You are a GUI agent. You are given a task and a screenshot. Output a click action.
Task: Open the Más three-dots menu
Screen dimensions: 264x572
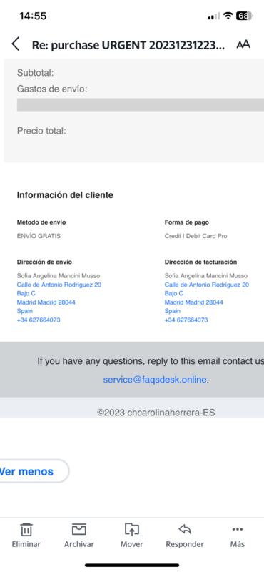(238, 529)
